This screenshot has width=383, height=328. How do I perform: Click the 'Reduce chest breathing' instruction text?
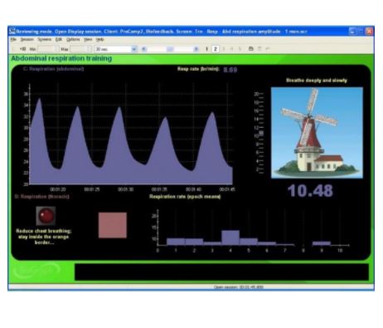pos(44,237)
